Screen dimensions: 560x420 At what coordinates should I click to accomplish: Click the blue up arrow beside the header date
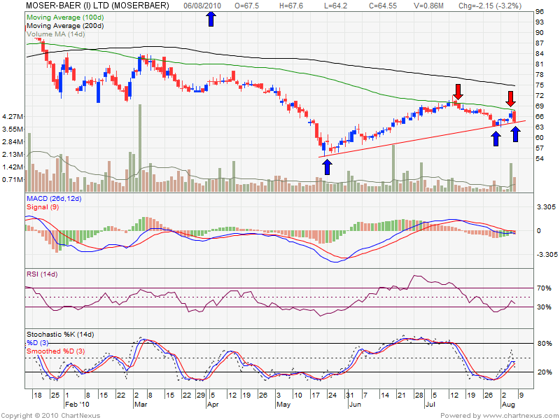[211, 19]
